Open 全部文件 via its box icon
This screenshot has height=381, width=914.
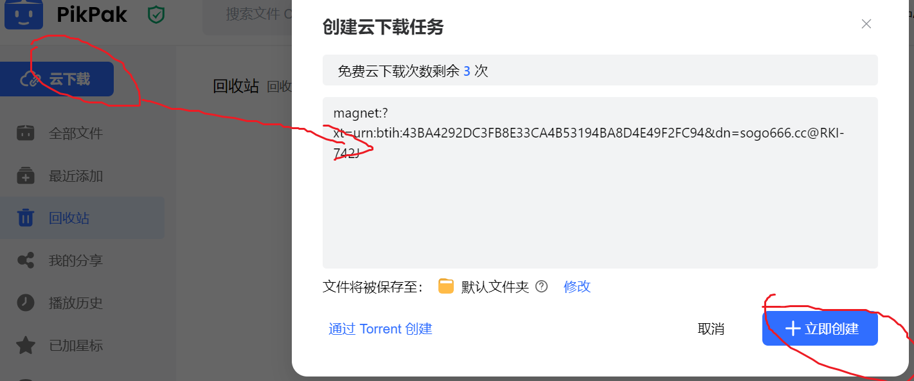26,134
